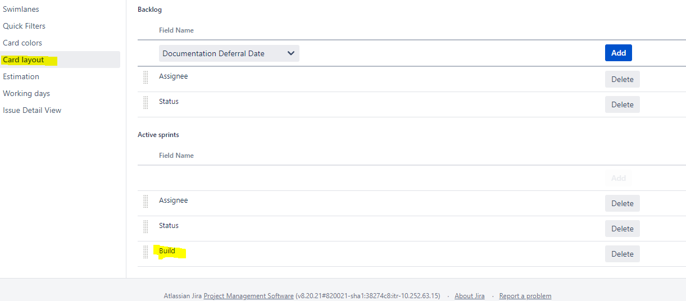Click the chevron arrow in field dropdown
Image resolution: width=686 pixels, height=301 pixels.
coord(291,53)
